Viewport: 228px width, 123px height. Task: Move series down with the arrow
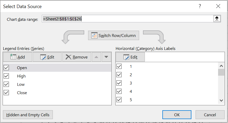coord(106,57)
